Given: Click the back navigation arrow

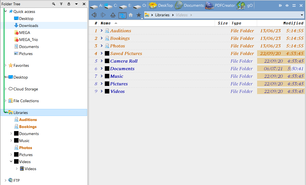Looking at the screenshot, I should tap(94, 15).
